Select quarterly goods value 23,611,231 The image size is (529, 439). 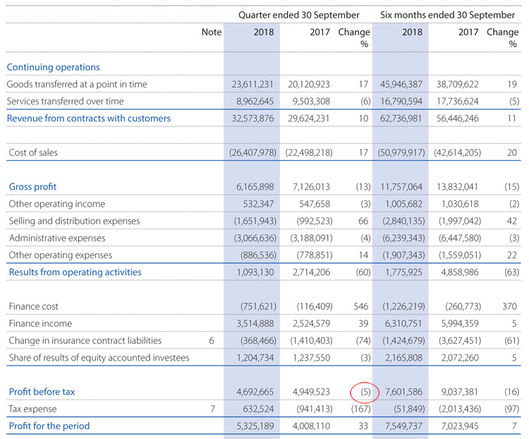click(x=253, y=84)
